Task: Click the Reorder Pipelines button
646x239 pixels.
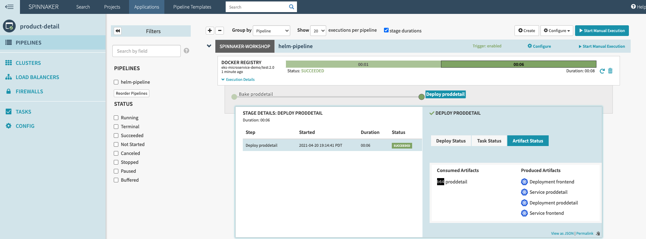Action: (132, 93)
